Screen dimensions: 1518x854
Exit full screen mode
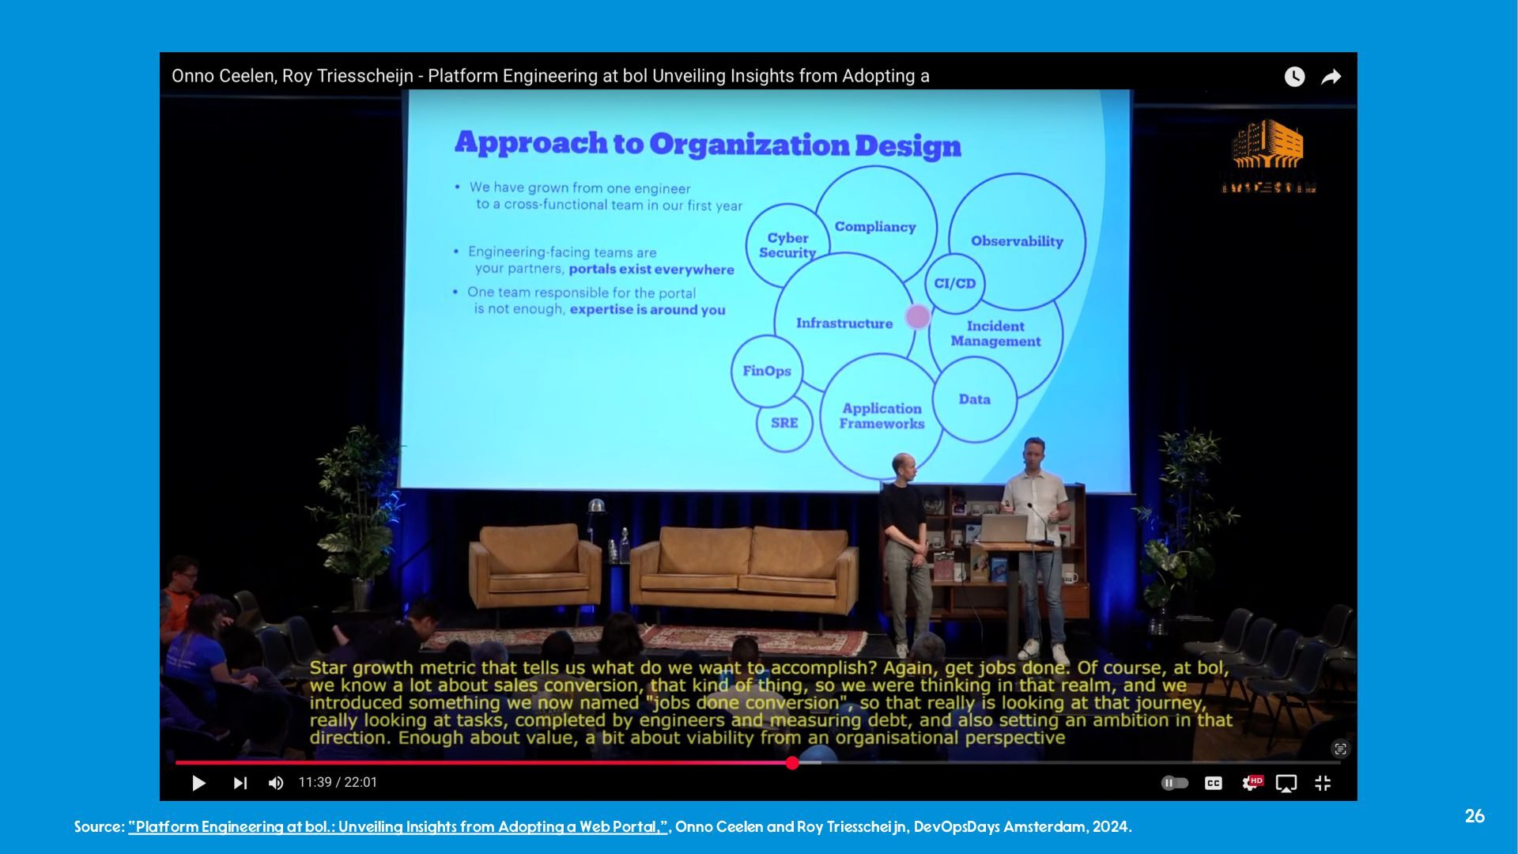1323,783
